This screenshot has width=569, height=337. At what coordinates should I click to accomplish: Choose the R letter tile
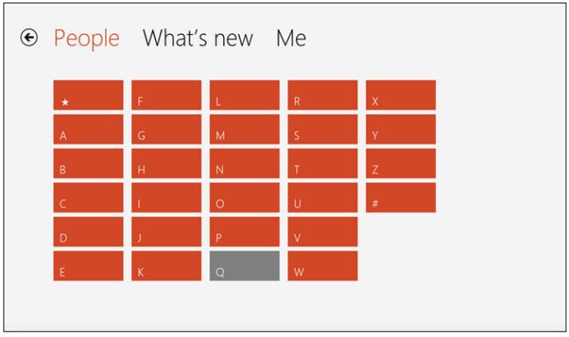tap(323, 95)
